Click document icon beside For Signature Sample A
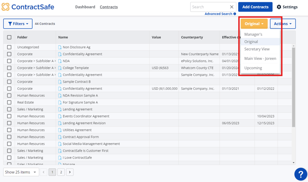Screen dimensions: 308x182 60,102
